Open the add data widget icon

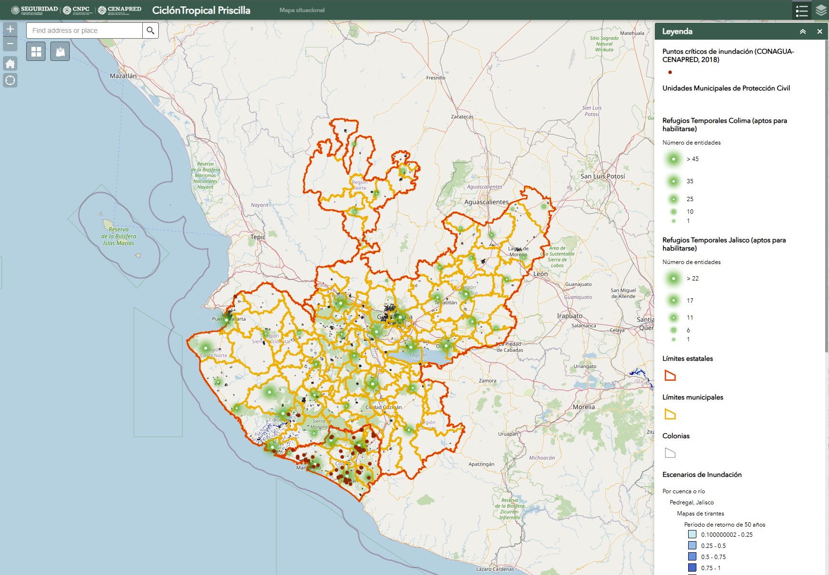click(60, 51)
